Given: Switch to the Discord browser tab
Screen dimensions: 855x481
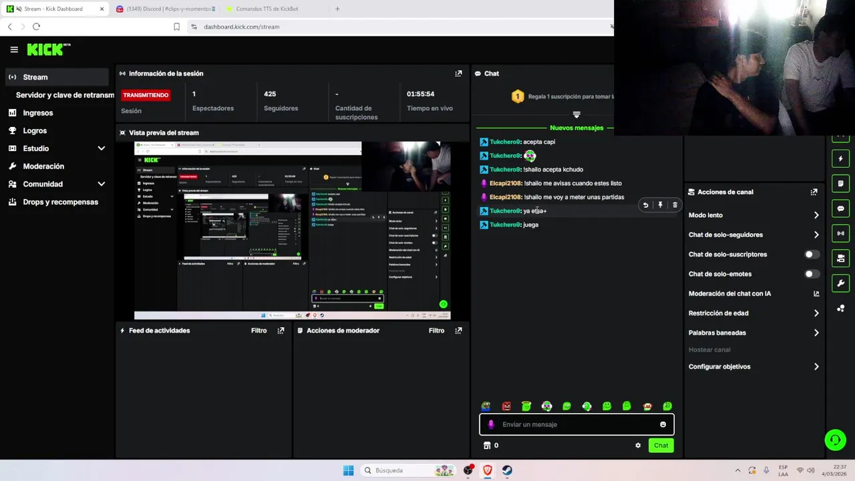Looking at the screenshot, I should coord(165,9).
